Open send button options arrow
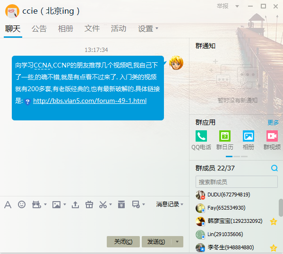Image resolution: width=283 pixels, height=254 pixels. click(x=177, y=242)
